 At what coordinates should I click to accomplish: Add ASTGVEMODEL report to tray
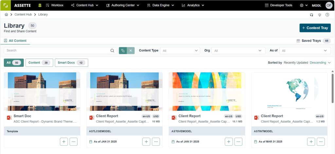[x=229, y=142]
